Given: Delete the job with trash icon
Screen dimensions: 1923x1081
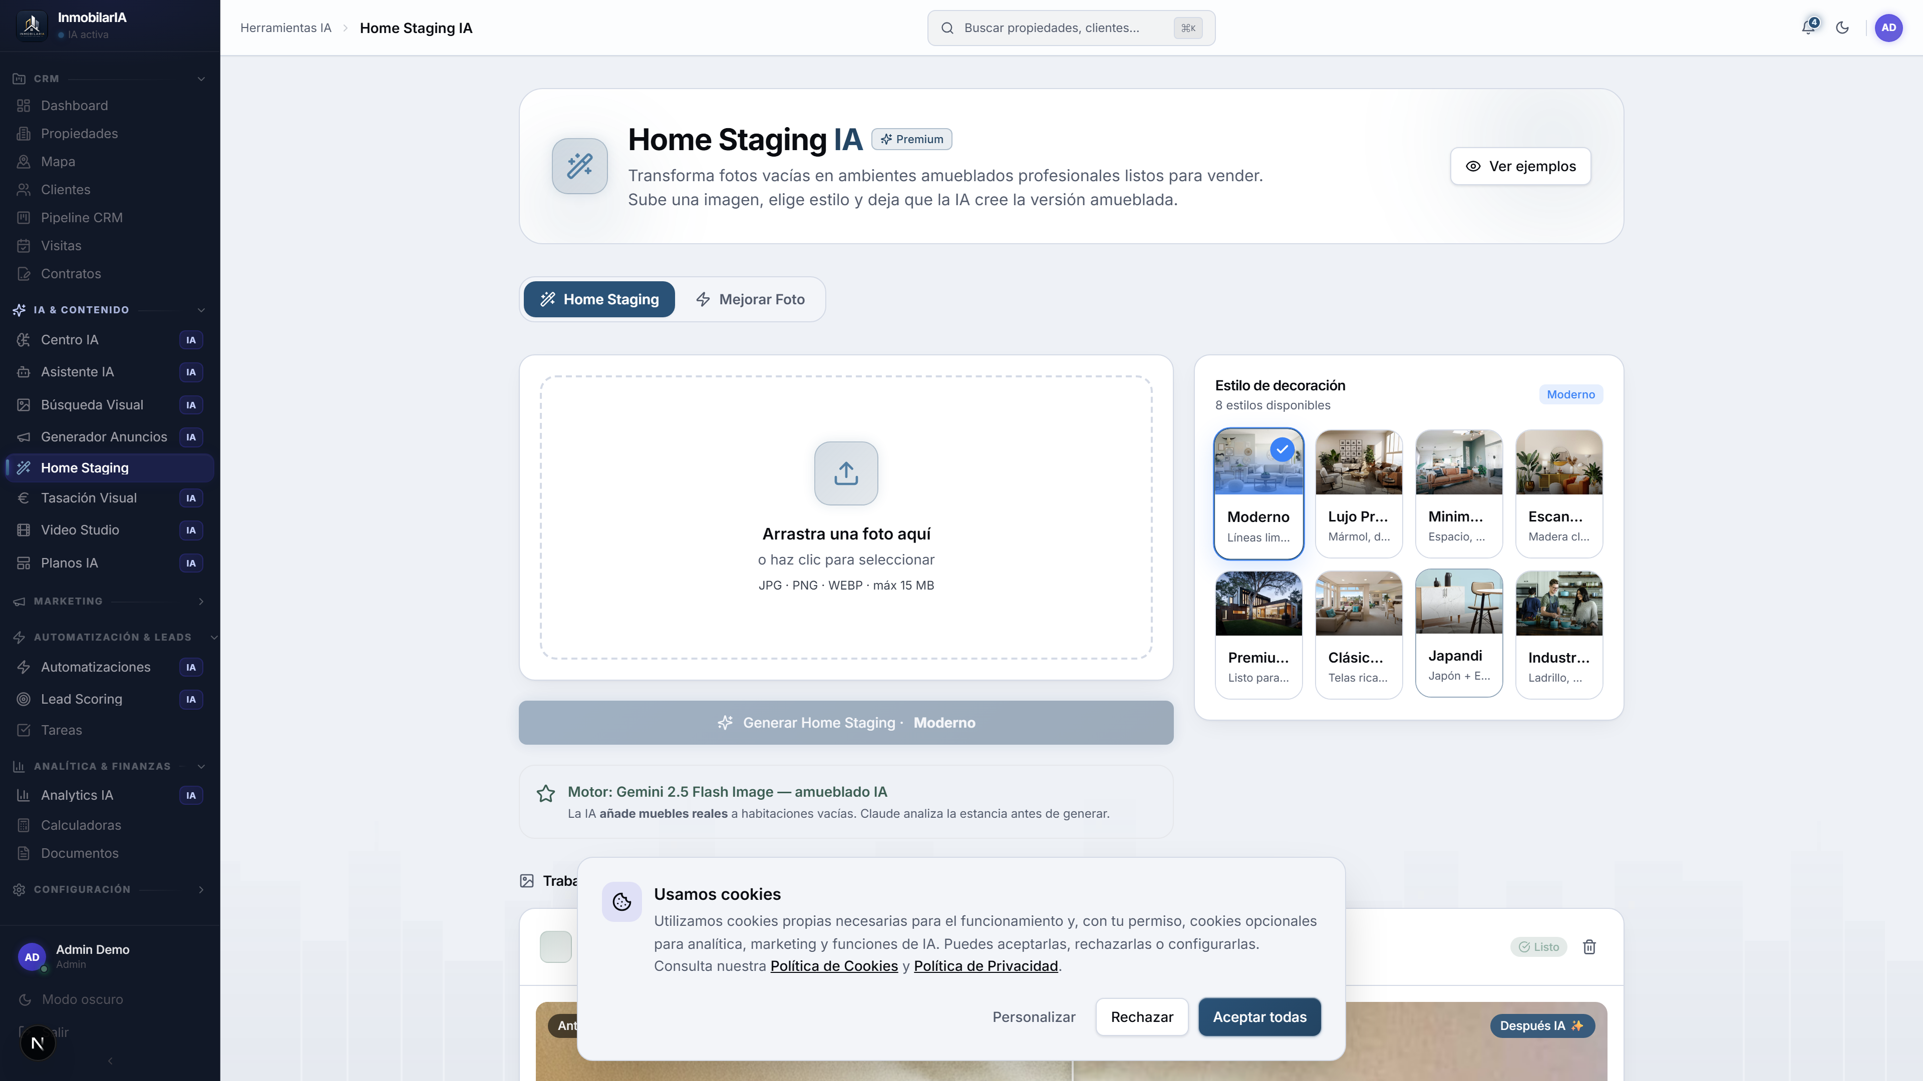Looking at the screenshot, I should click(1589, 947).
